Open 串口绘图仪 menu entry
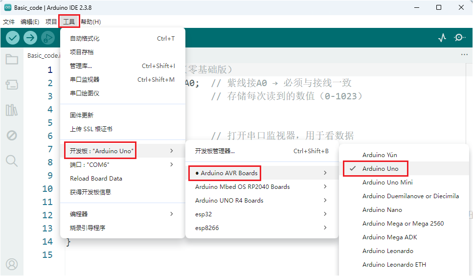The width and height of the screenshot is (473, 276). click(122, 93)
